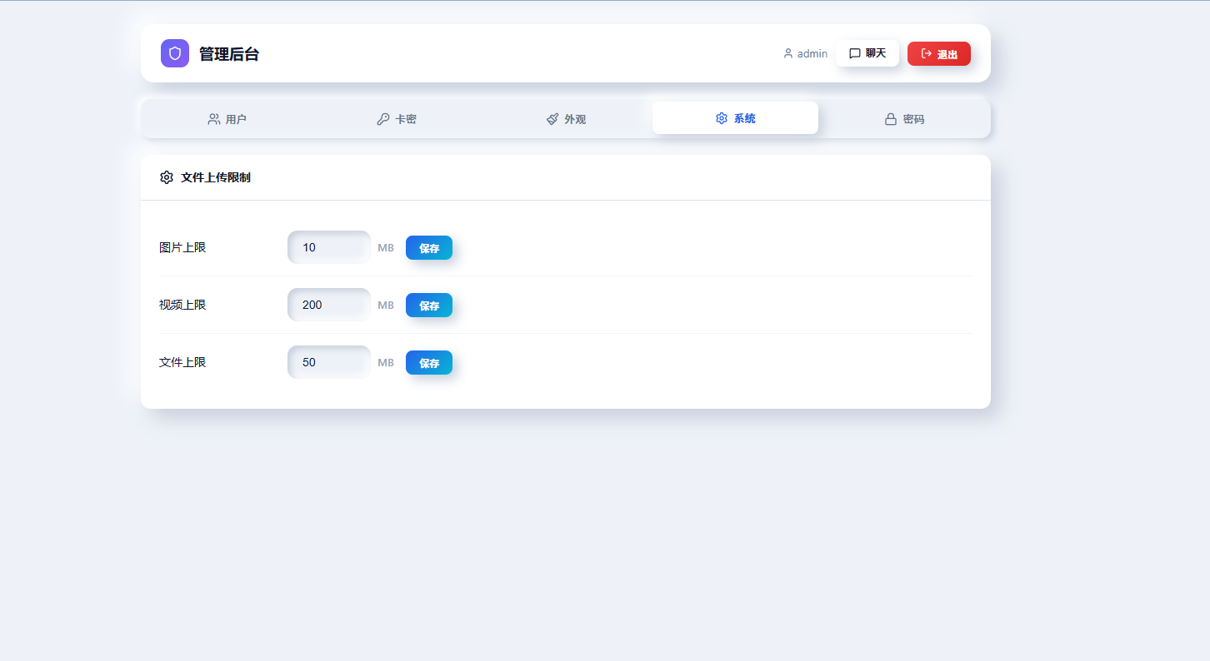Select the 系统 tab
Screen dimensions: 1210x661
click(x=735, y=118)
